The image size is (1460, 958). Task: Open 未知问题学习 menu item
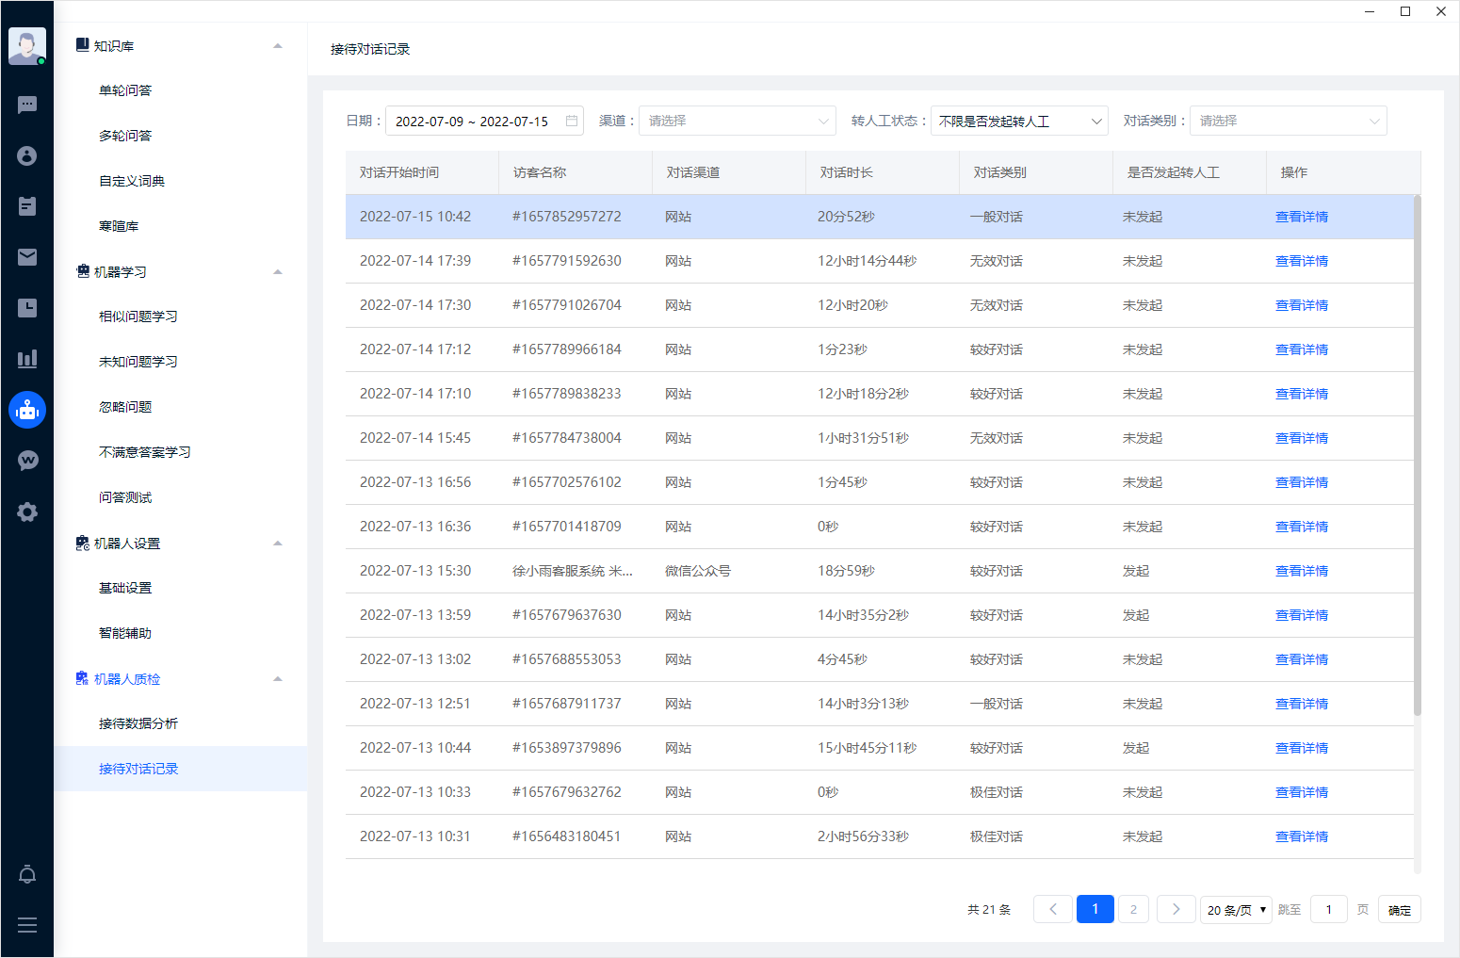138,362
